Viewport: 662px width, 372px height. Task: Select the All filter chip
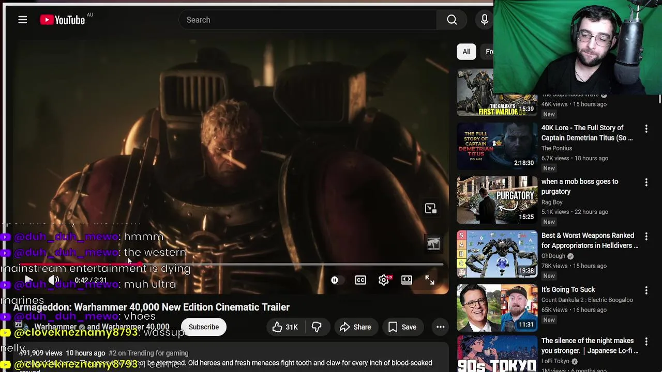tap(466, 52)
